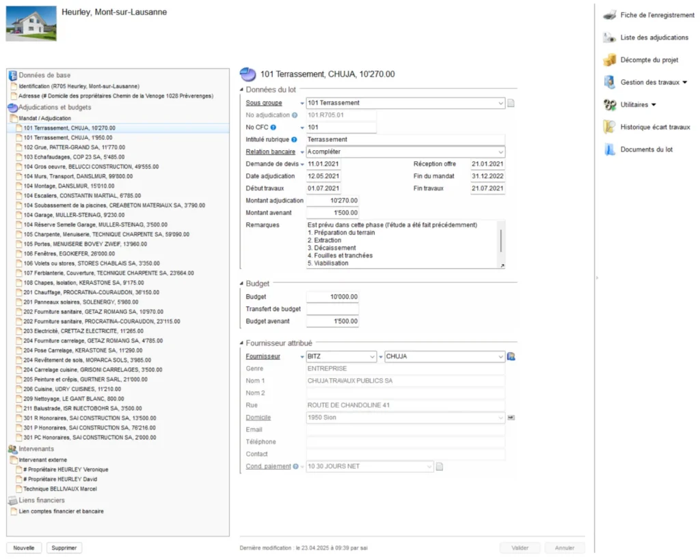Open Historique écart travaux

coord(655,127)
